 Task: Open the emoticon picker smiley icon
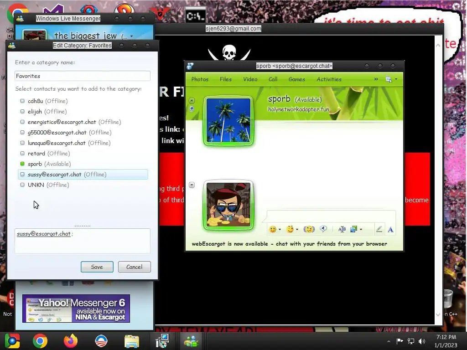[273, 229]
